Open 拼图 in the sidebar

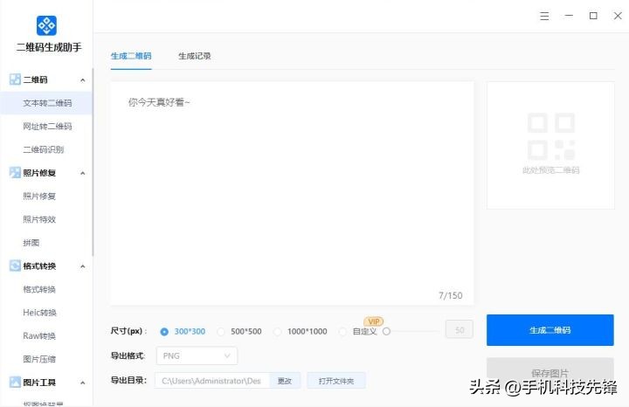tap(31, 243)
